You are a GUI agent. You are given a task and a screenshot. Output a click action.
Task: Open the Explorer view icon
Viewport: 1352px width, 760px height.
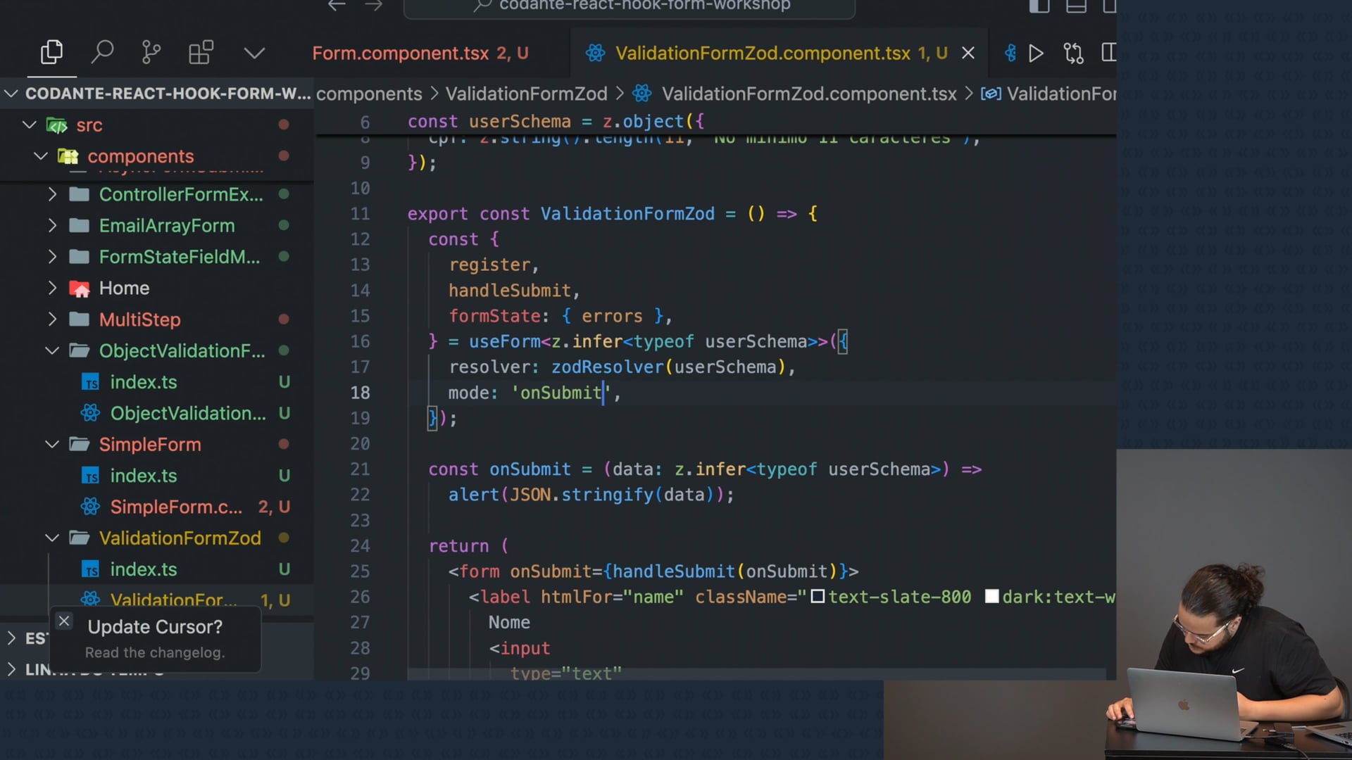(x=51, y=53)
